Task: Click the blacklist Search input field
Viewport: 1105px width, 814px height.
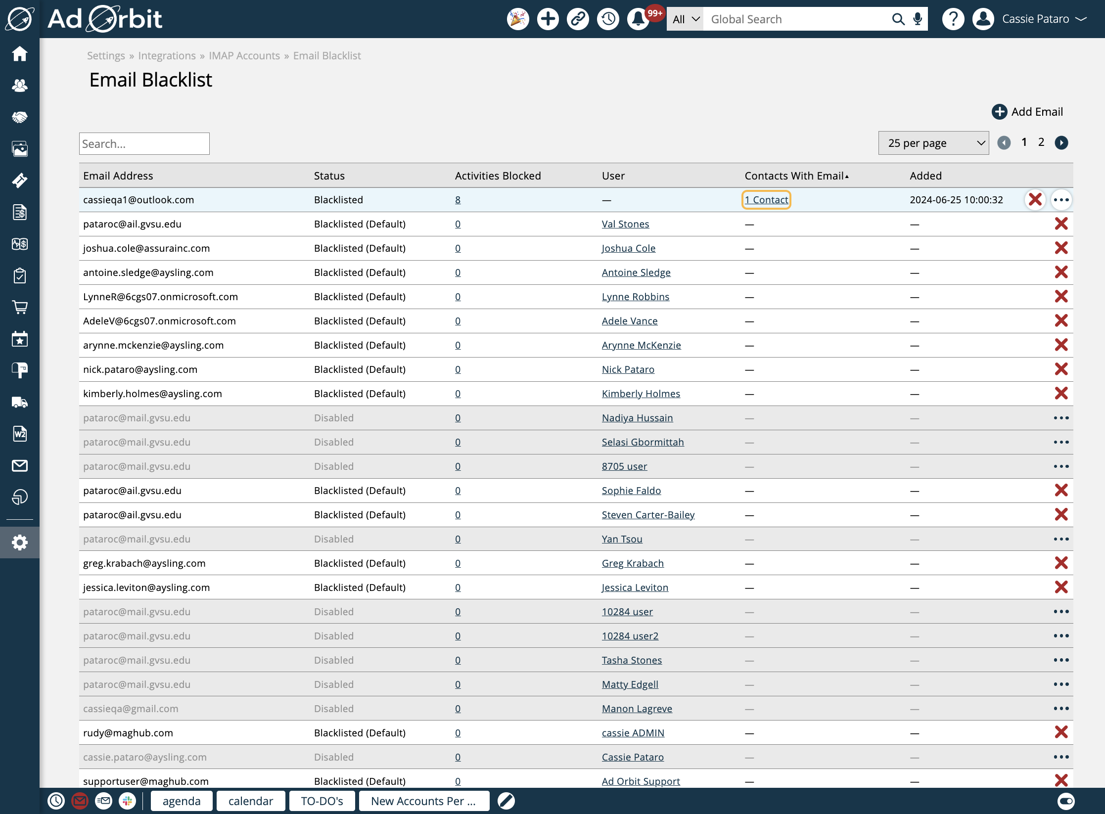Action: point(144,143)
